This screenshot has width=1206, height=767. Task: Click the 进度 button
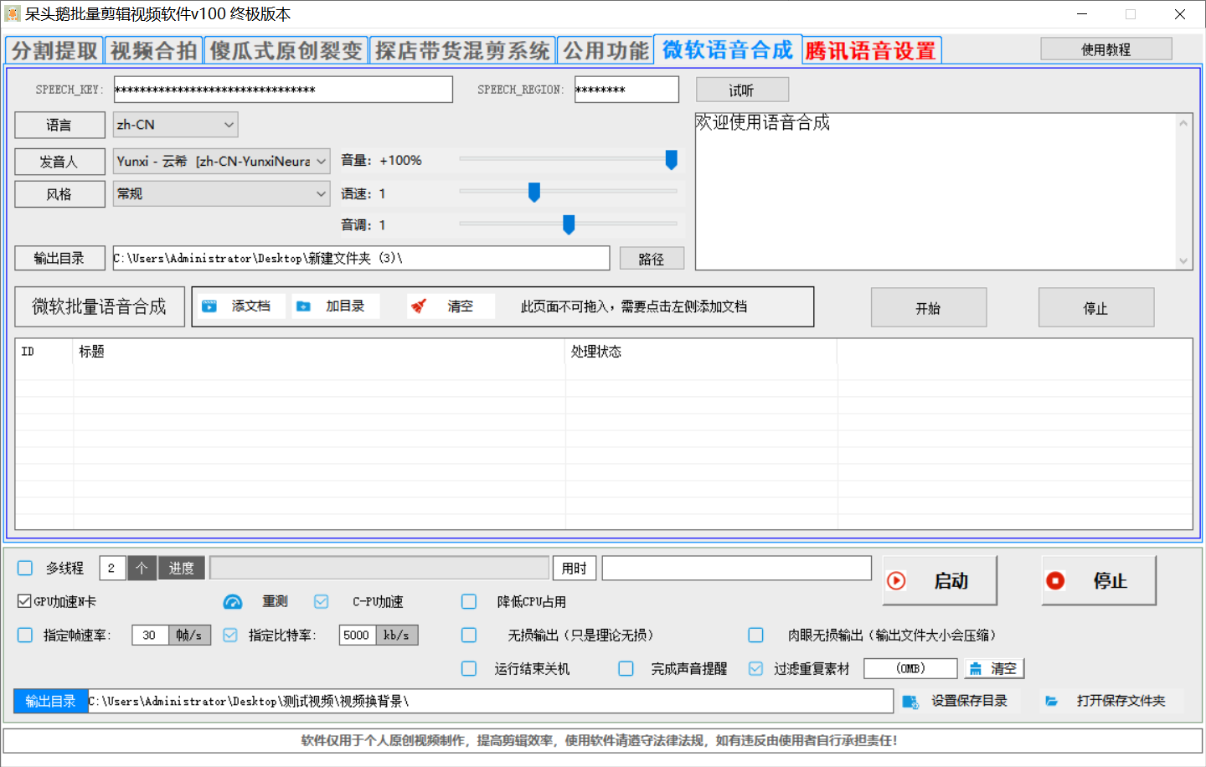point(181,568)
